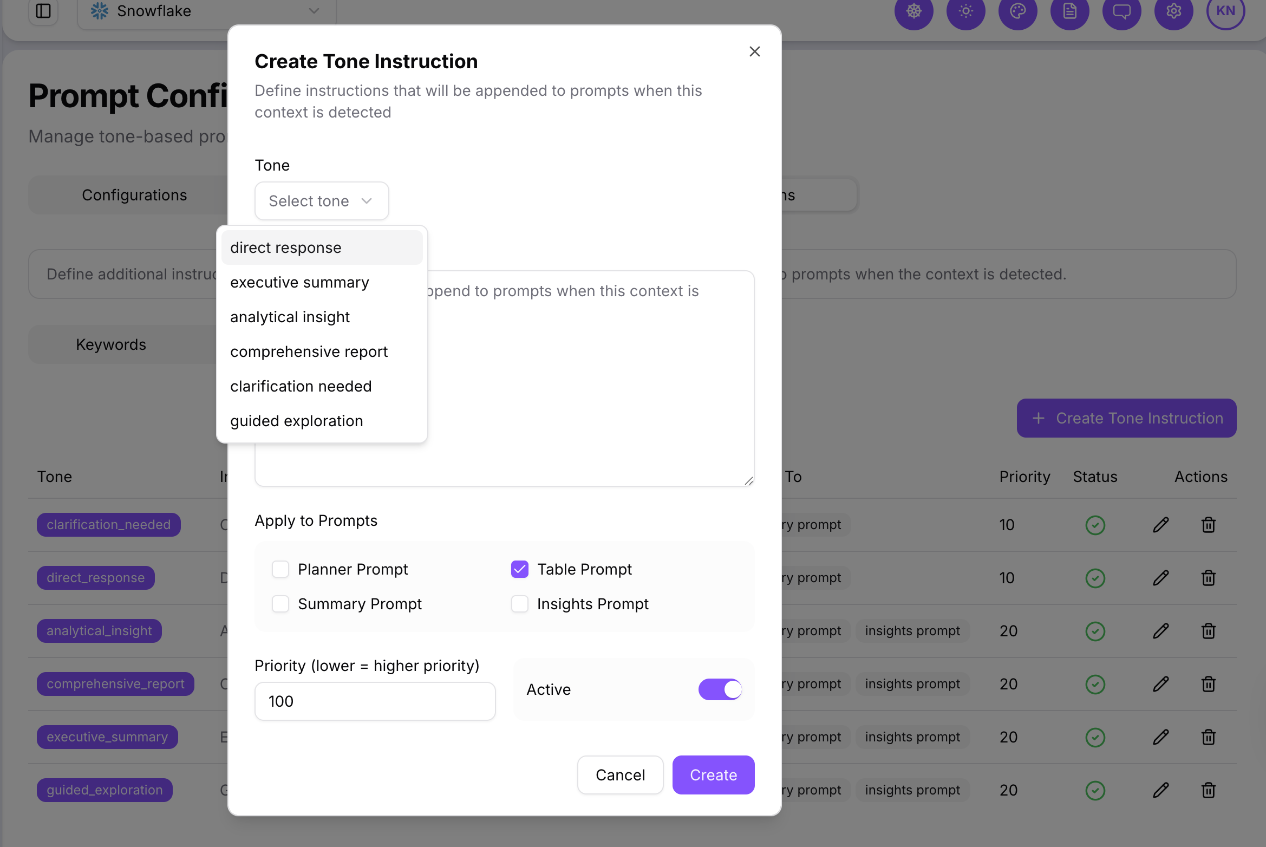The height and width of the screenshot is (847, 1266).
Task: Select executive summary tone option
Action: pyautogui.click(x=299, y=282)
